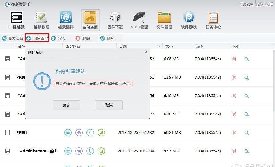The image size is (275, 167).
Task: Select the "Administrator" 的 i... backup name
Action: 38,151
